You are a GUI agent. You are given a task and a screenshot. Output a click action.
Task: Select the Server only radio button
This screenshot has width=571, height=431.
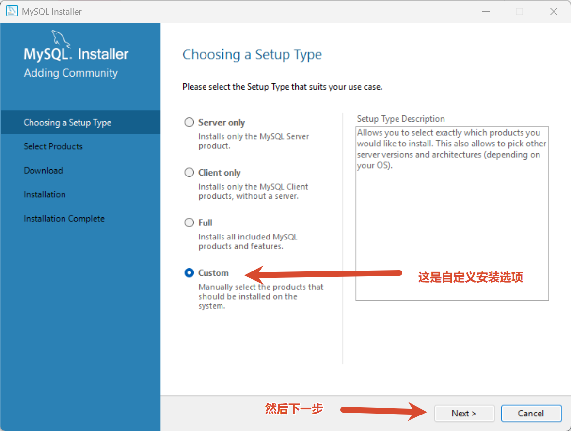click(189, 122)
